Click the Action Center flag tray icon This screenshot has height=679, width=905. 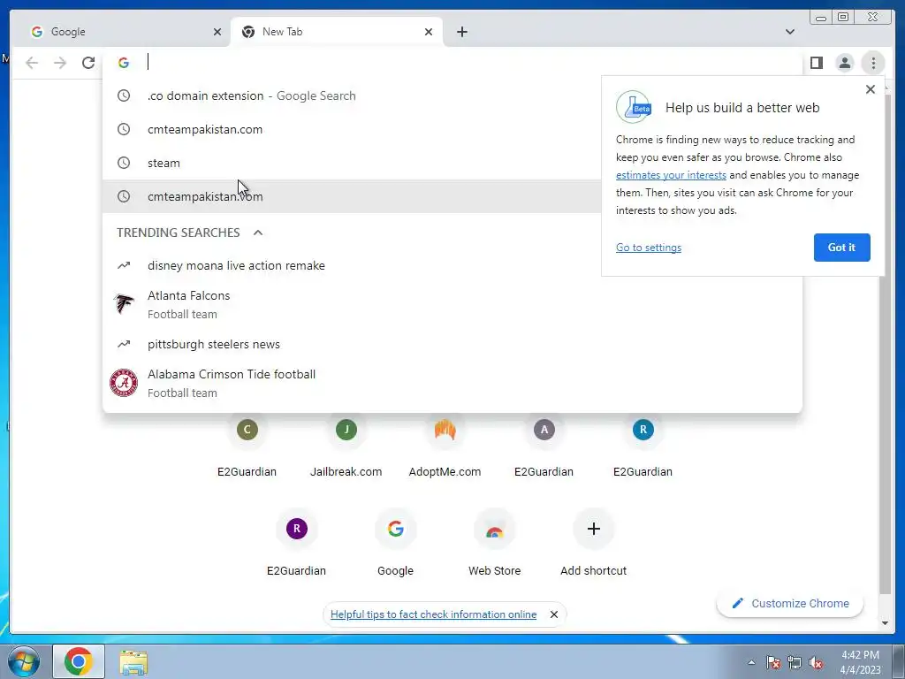pos(772,662)
